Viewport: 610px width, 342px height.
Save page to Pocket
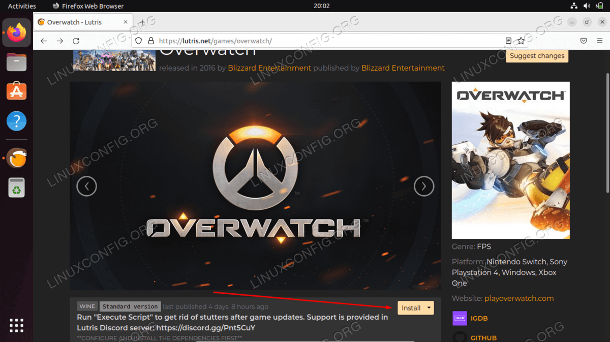pos(584,41)
